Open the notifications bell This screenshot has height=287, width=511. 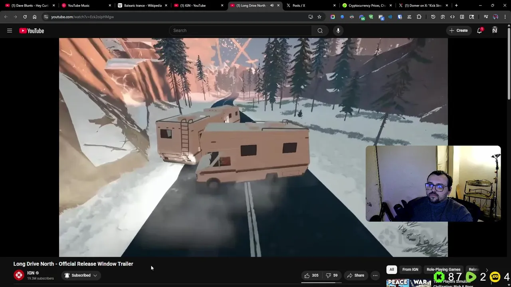point(479,31)
